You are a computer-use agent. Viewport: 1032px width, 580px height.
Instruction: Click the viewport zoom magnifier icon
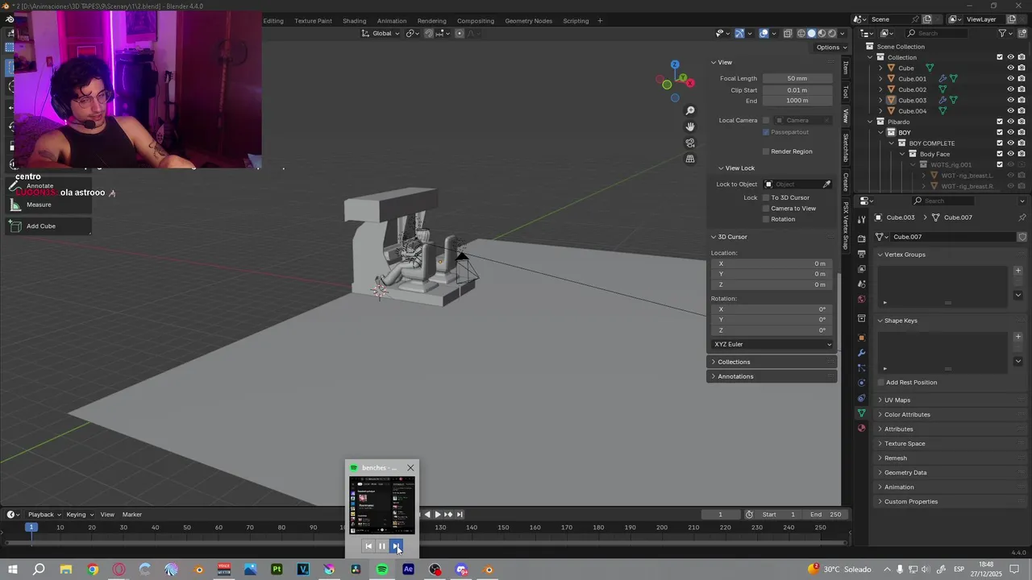point(690,110)
